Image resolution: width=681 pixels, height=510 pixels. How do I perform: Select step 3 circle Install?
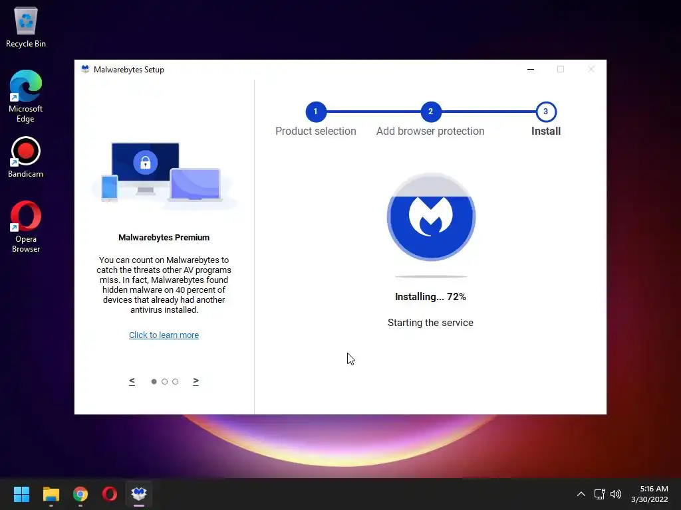click(546, 112)
